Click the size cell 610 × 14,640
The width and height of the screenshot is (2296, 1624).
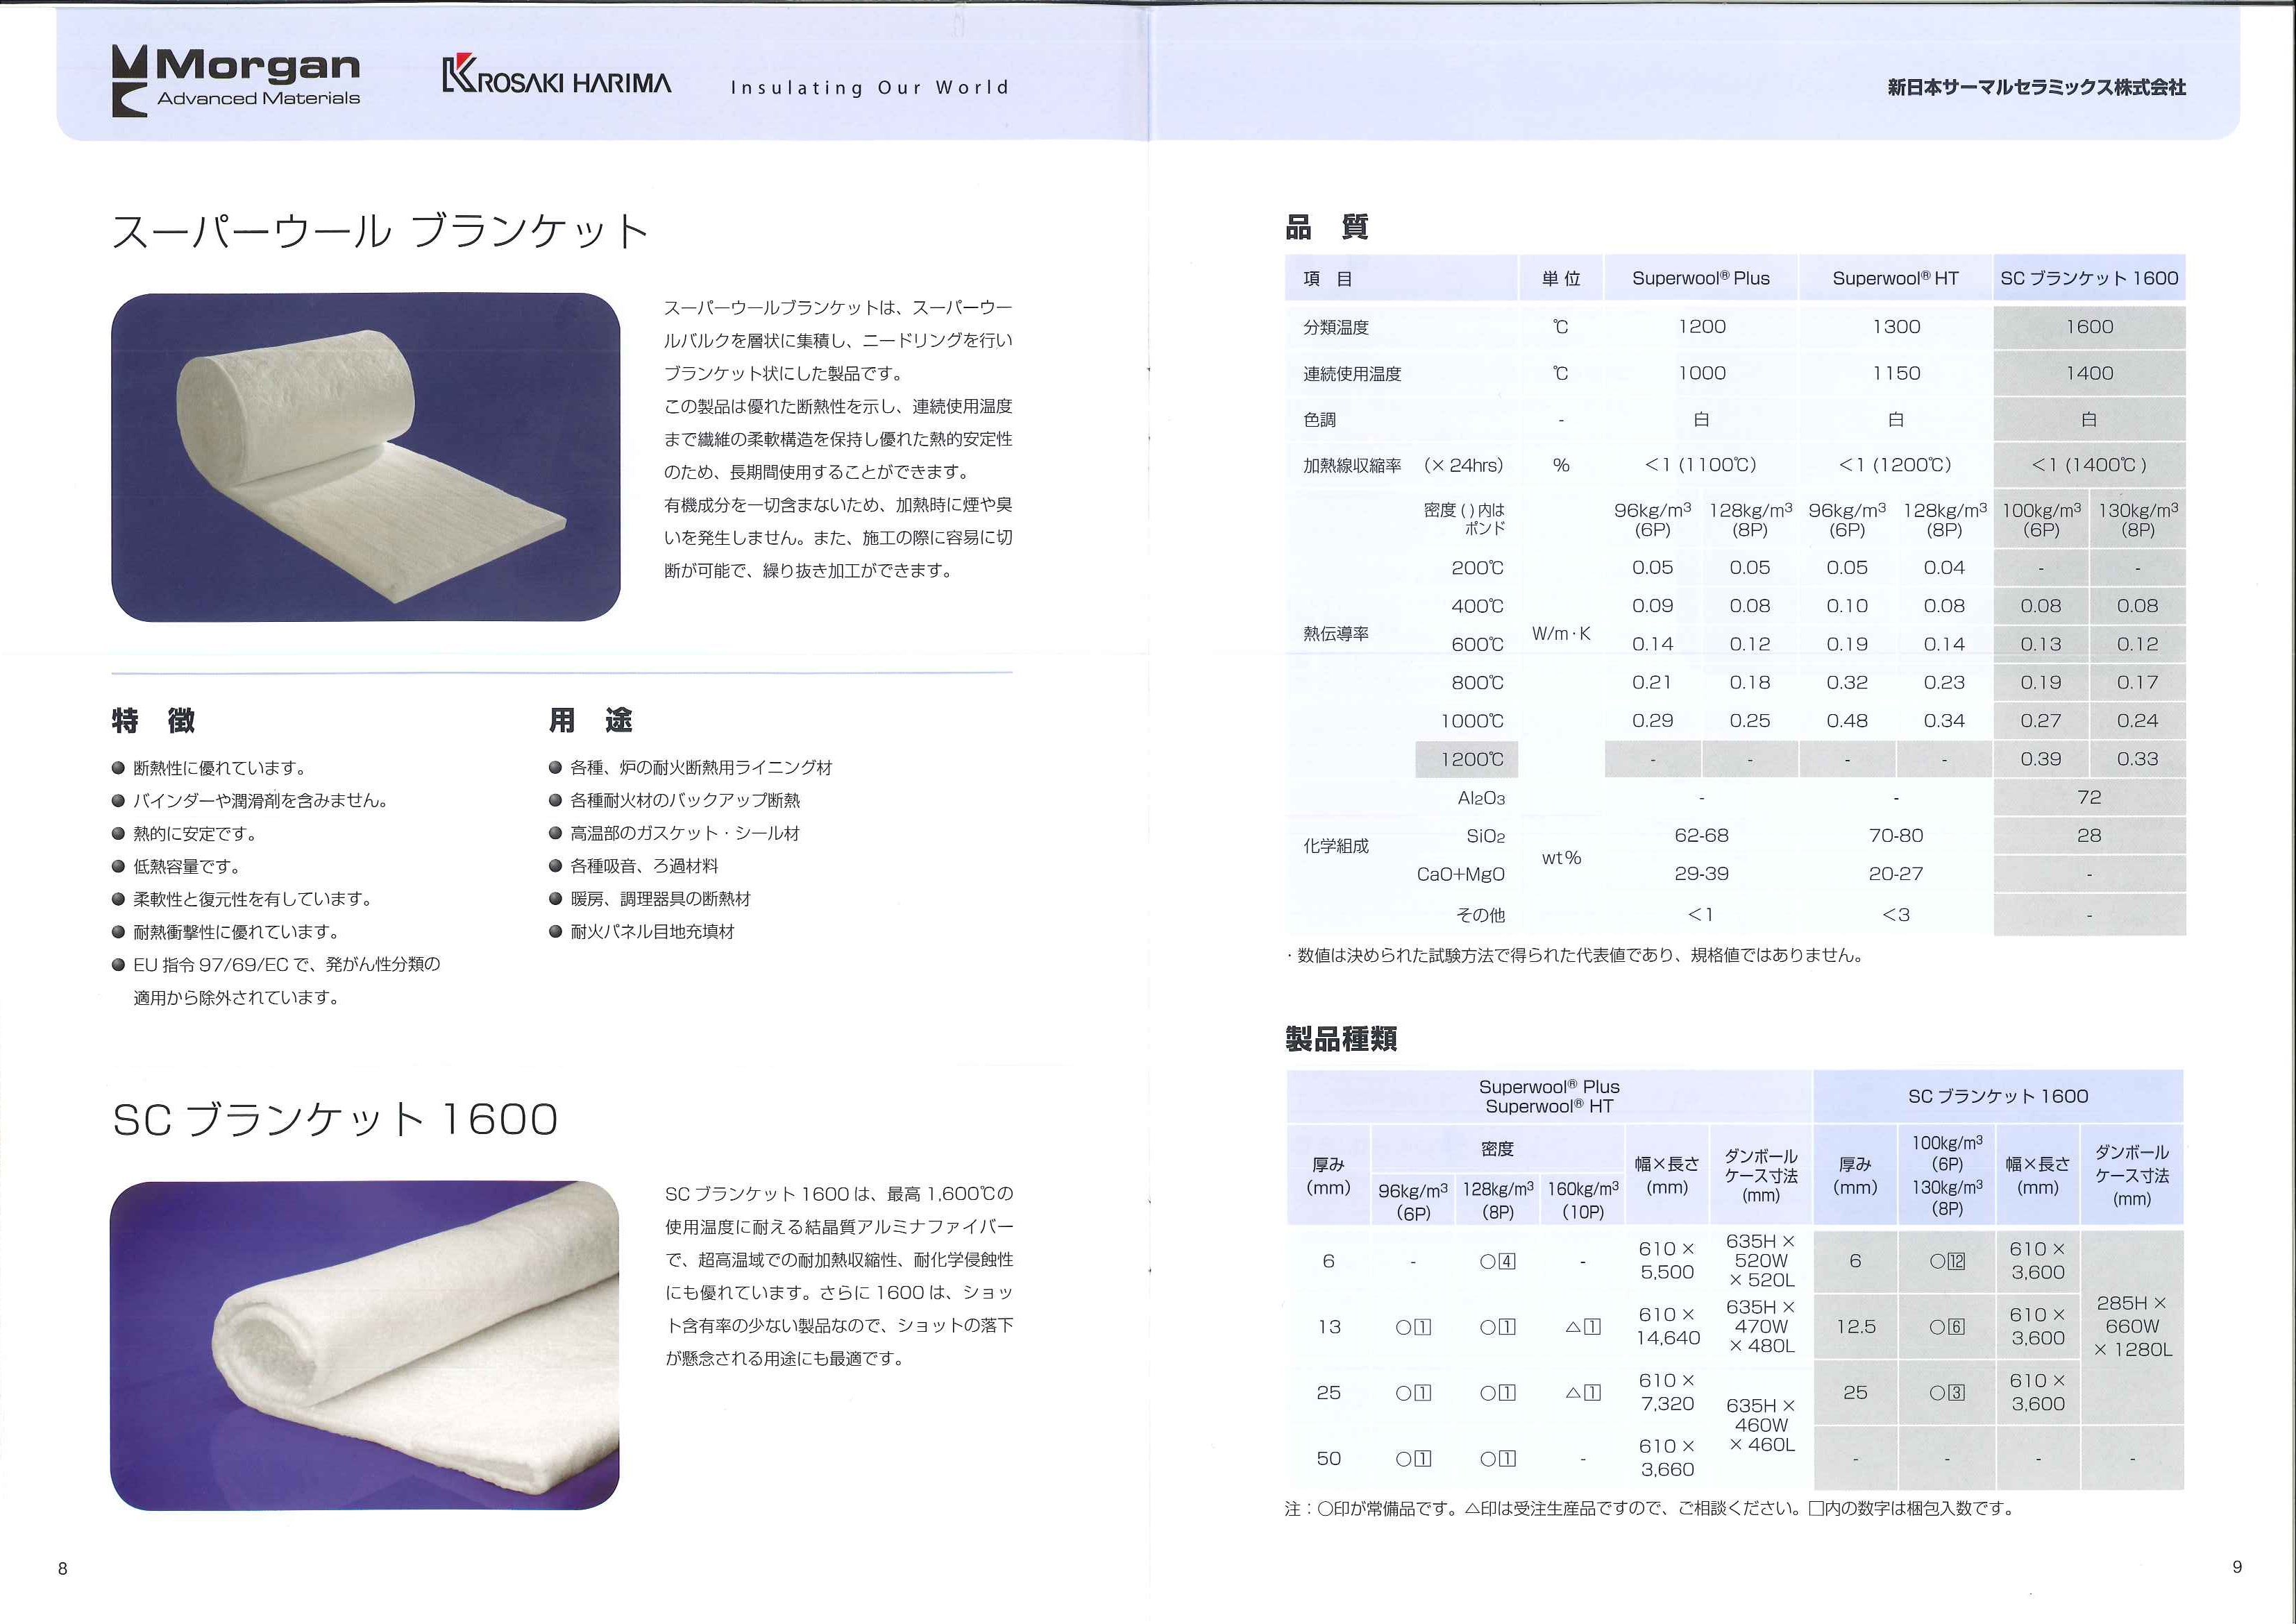(1667, 1327)
